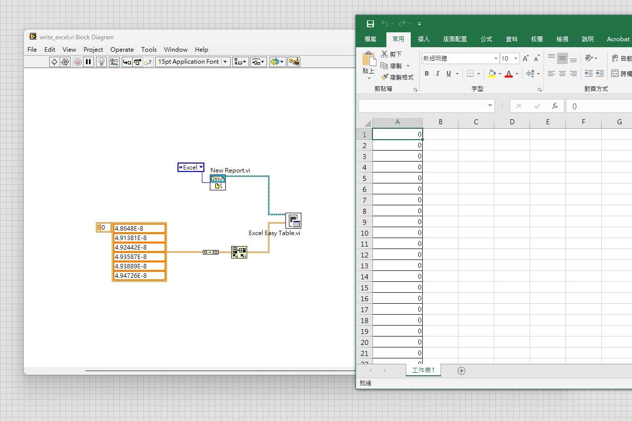Expand the Excel font size dropdown
This screenshot has height=421, width=632.
(516, 59)
